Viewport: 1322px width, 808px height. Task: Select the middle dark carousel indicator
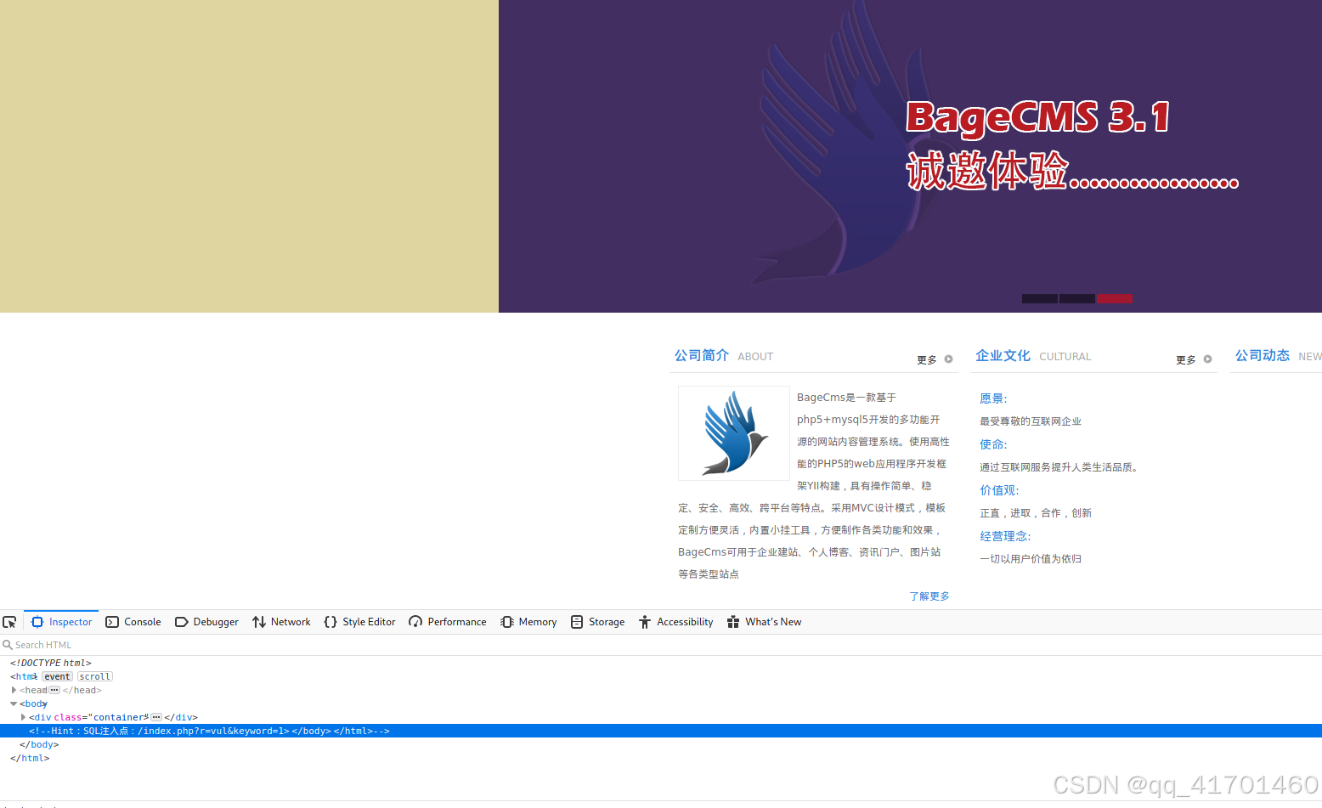click(x=1077, y=298)
